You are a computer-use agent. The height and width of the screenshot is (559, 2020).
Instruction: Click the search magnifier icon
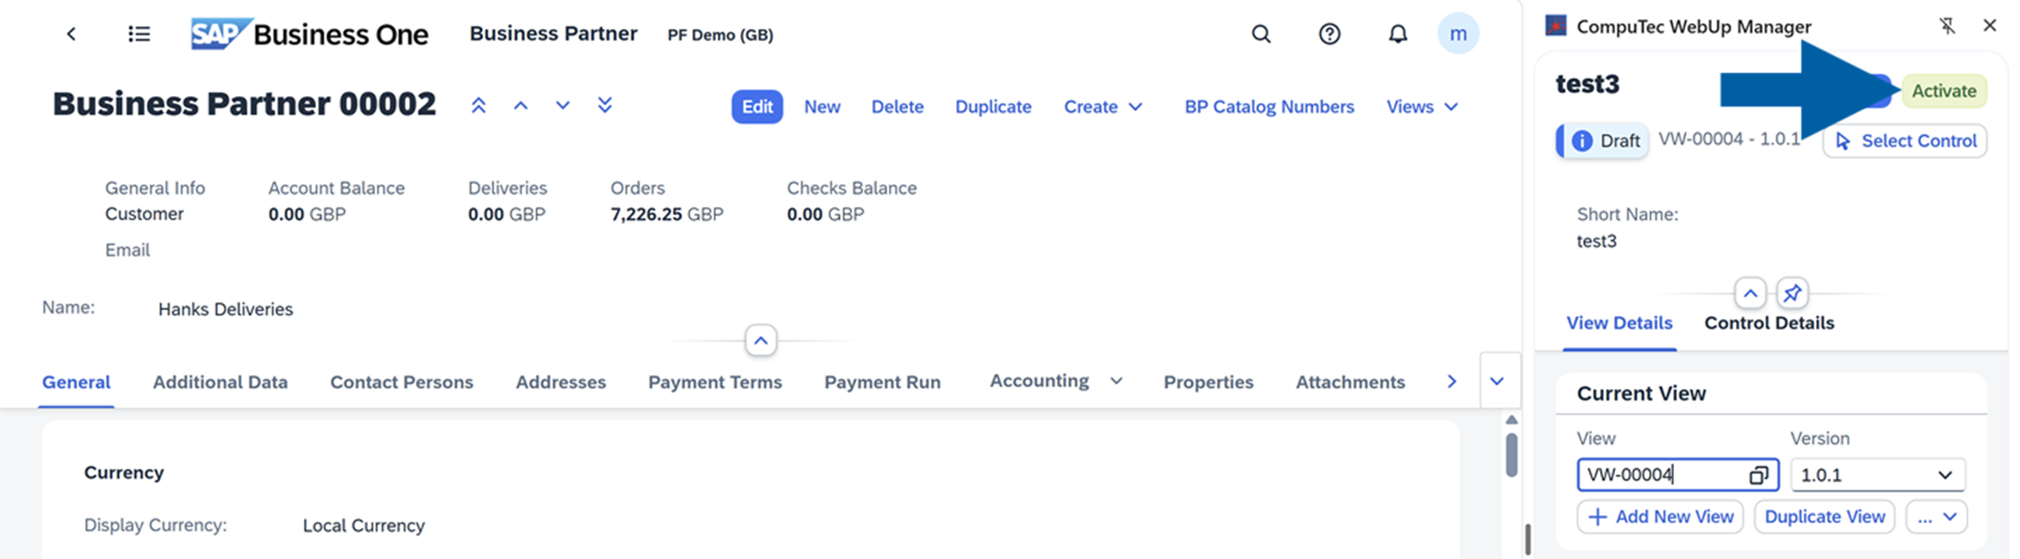point(1260,34)
